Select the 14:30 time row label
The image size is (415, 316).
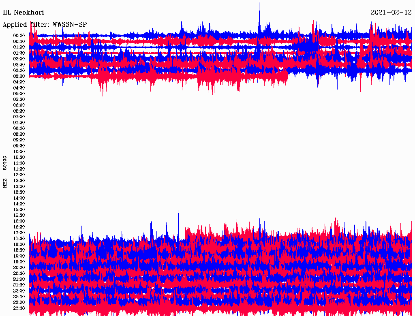point(19,204)
